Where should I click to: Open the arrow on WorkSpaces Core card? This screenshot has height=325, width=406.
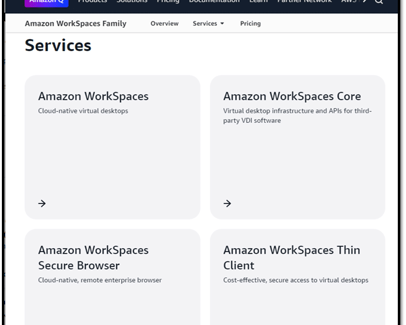(228, 203)
